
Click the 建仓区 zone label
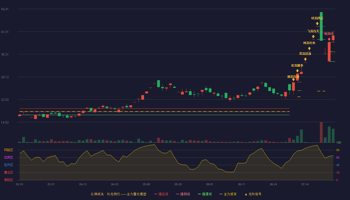8,172
